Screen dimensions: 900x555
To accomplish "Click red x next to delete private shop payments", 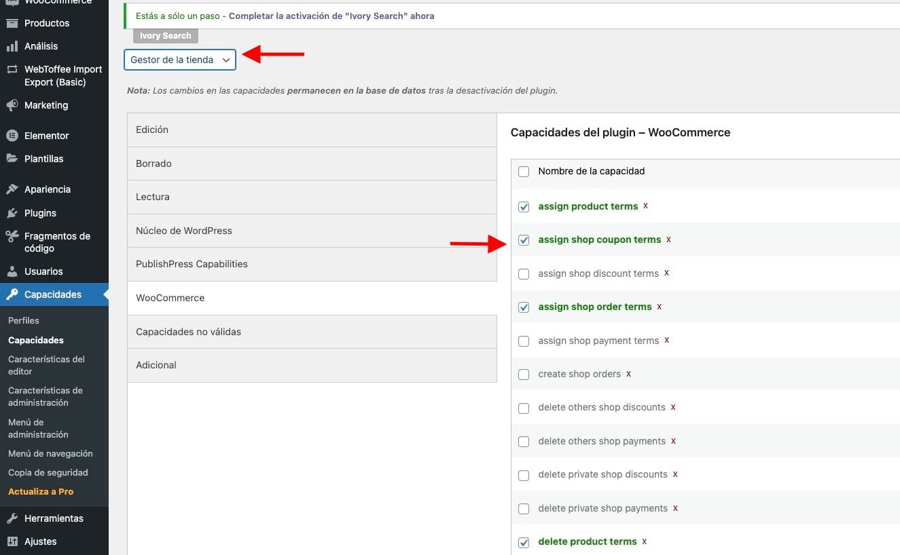I will point(675,508).
